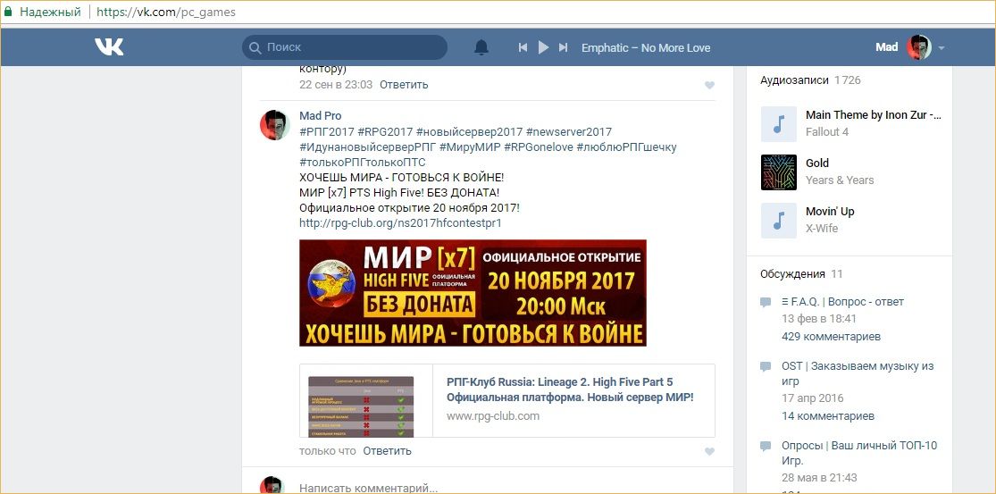This screenshot has height=494, width=996.
Task: Click the VK logo icon
Action: [109, 47]
